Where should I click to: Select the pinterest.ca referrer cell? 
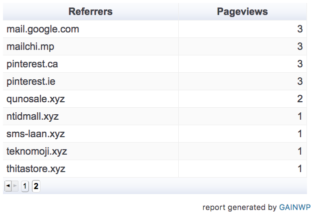pyautogui.click(x=32, y=64)
